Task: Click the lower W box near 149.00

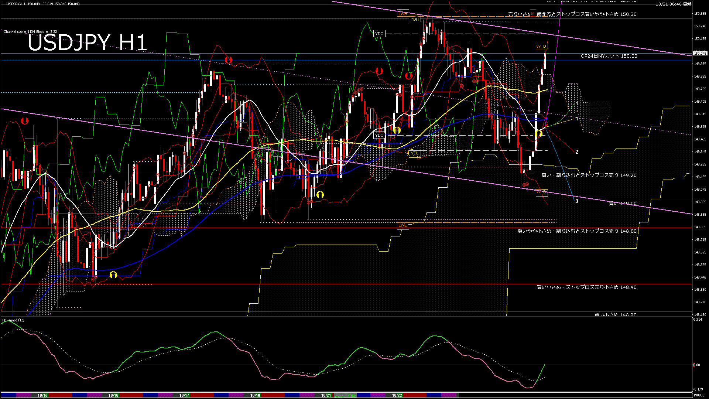Action: (539, 192)
